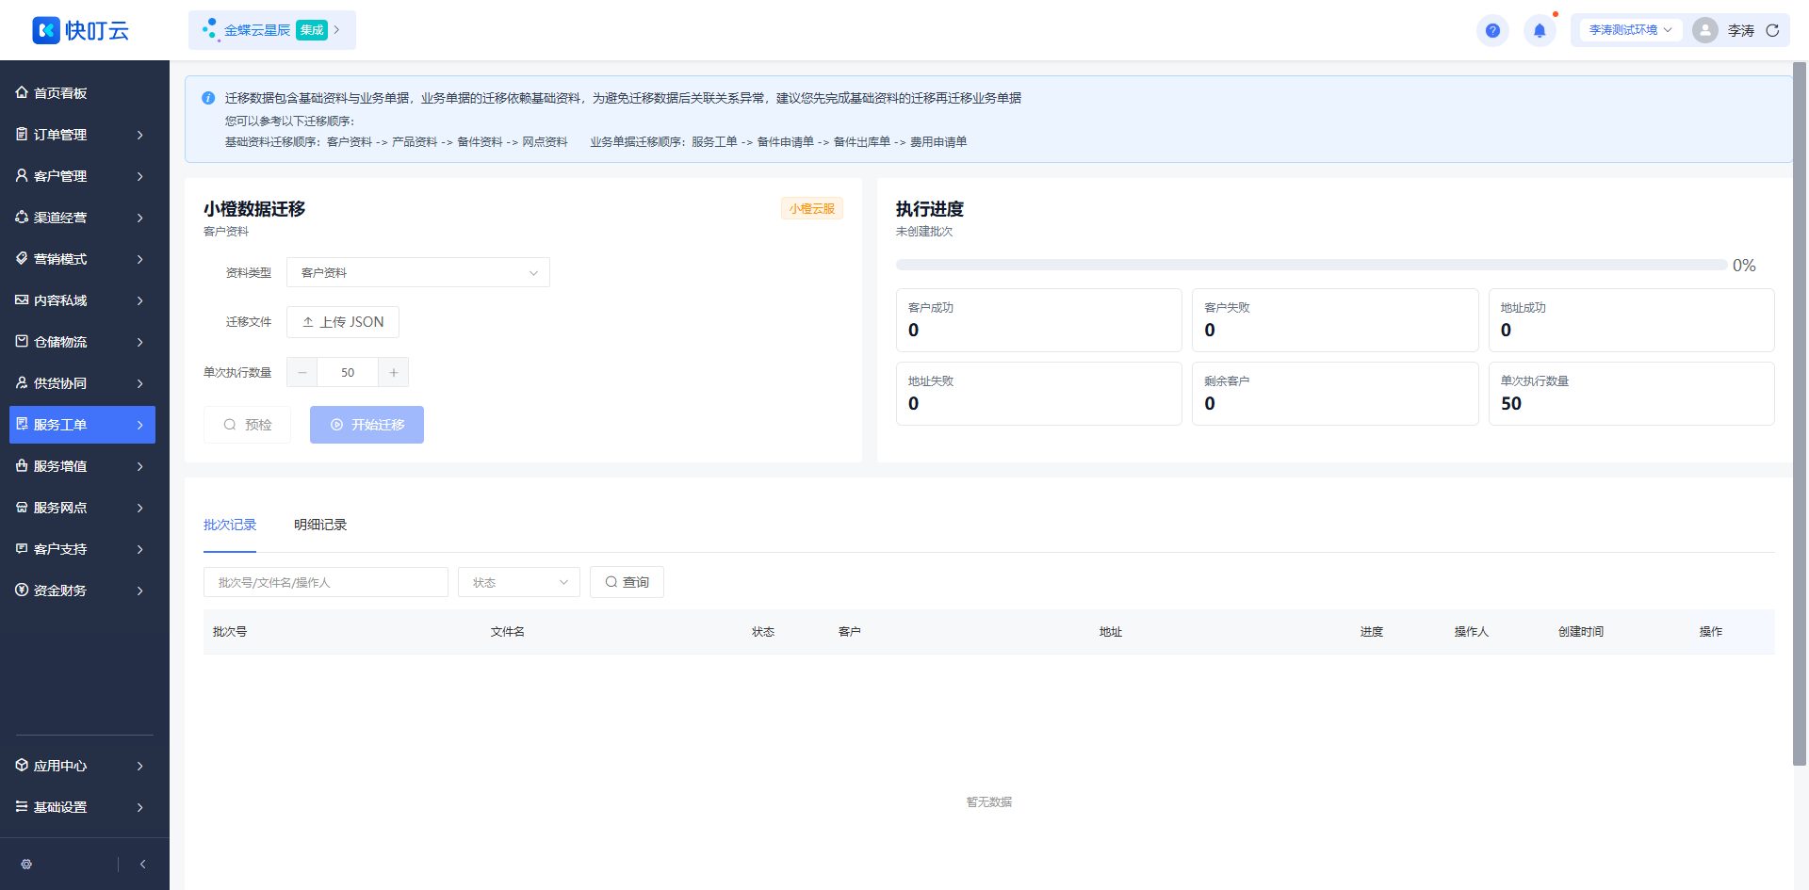Click the 客户失败 stat card

(1335, 320)
